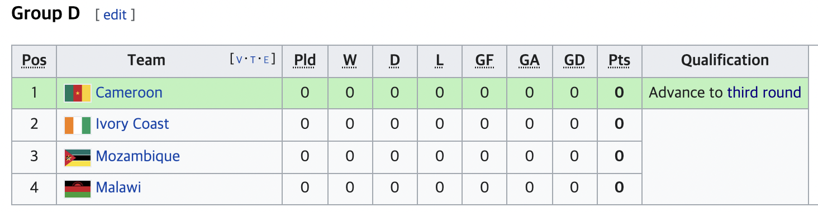The image size is (818, 212).
Task: Open the Cameroon team link
Action: [x=129, y=93]
